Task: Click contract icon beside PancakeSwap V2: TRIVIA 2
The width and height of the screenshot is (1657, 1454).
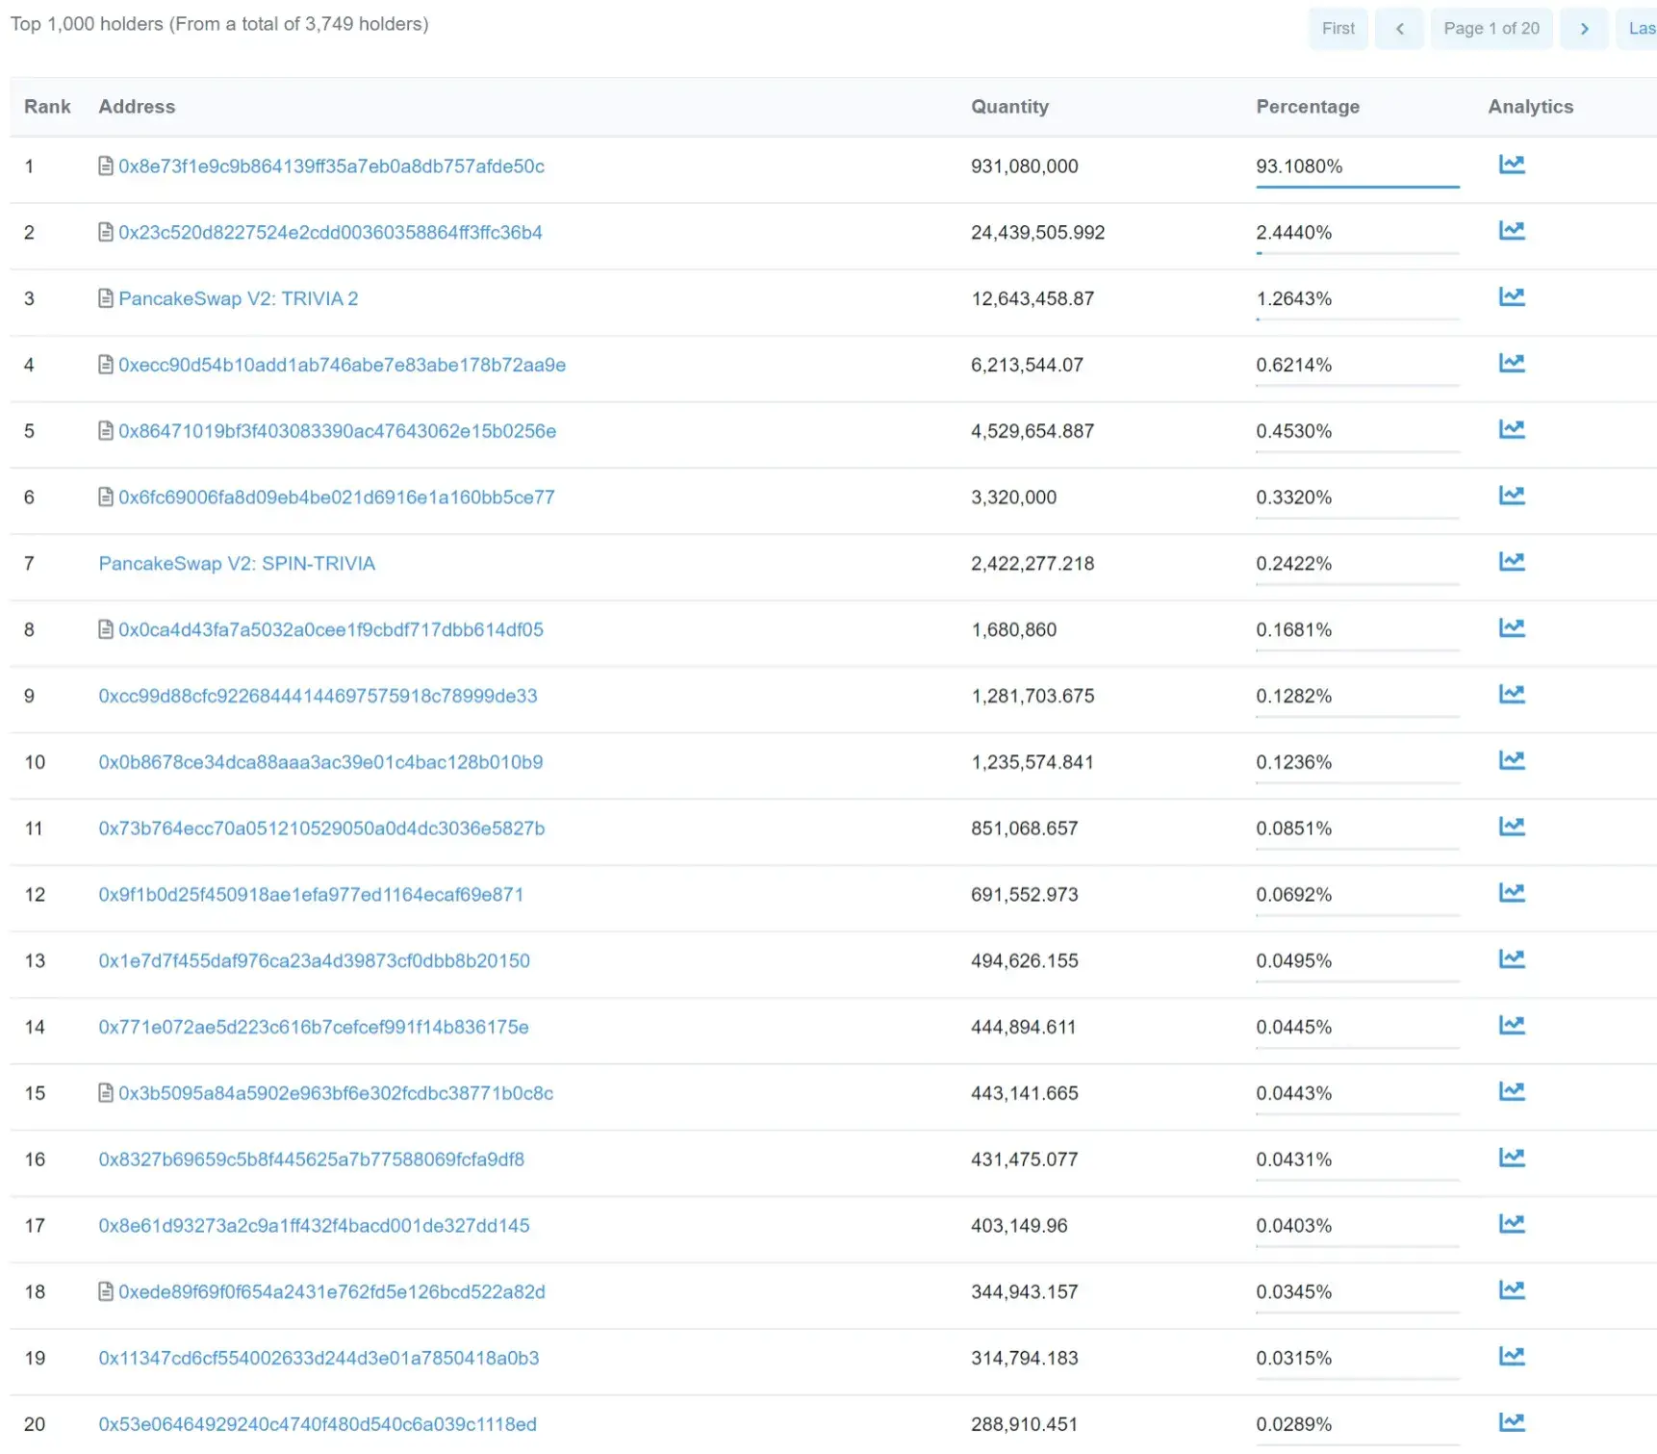Action: coord(106,299)
